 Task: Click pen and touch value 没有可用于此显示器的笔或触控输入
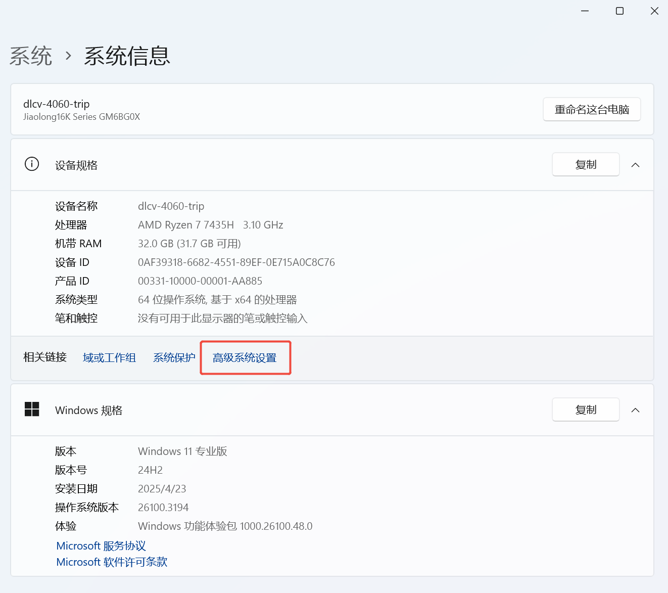[223, 318]
